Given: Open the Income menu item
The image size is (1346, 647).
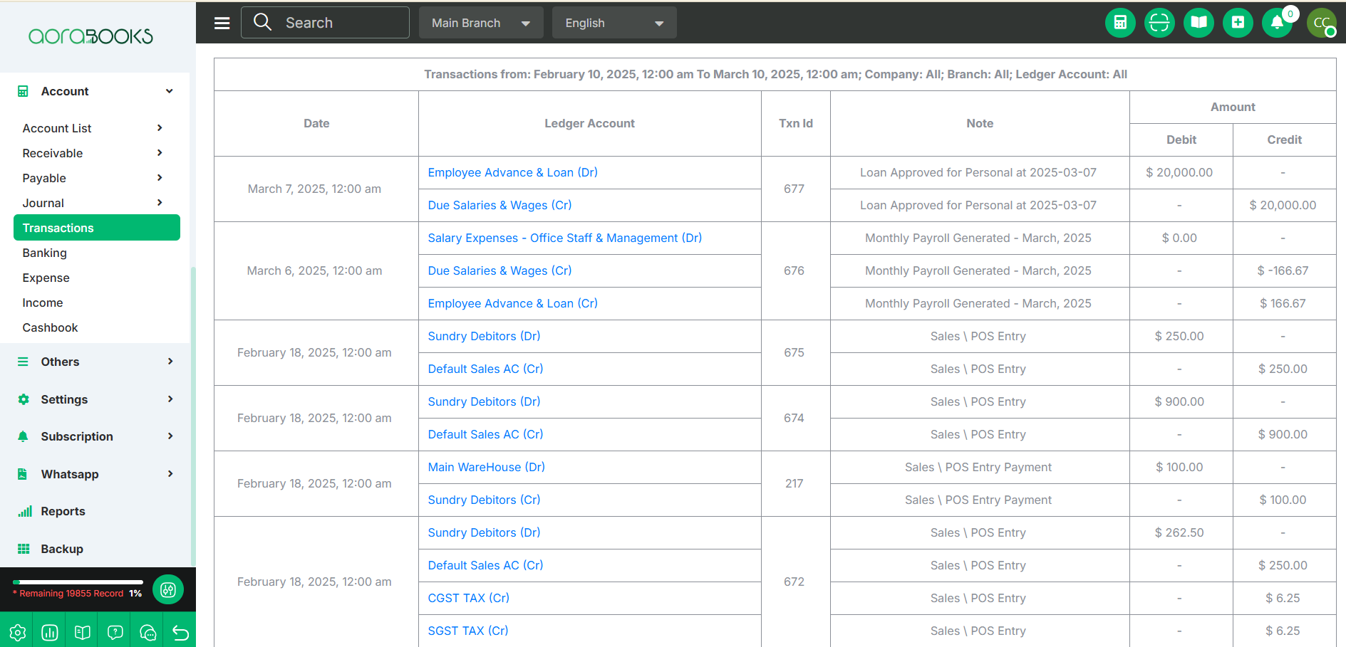Looking at the screenshot, I should tap(43, 303).
